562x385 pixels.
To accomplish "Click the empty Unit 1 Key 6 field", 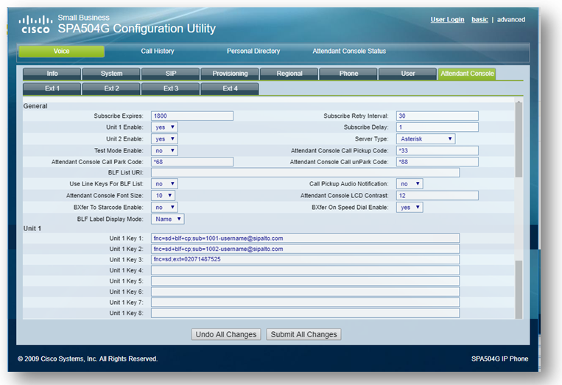I will click(x=306, y=292).
